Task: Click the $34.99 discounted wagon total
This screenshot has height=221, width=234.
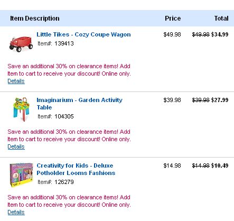Action: click(220, 34)
